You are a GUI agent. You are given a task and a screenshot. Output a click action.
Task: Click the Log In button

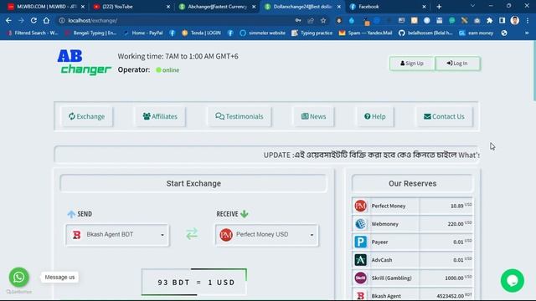[x=457, y=64]
